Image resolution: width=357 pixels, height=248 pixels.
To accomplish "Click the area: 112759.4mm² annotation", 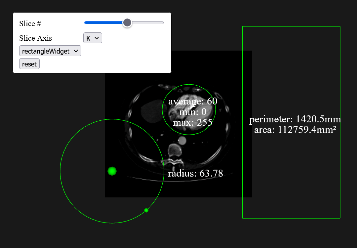I will click(x=295, y=130).
